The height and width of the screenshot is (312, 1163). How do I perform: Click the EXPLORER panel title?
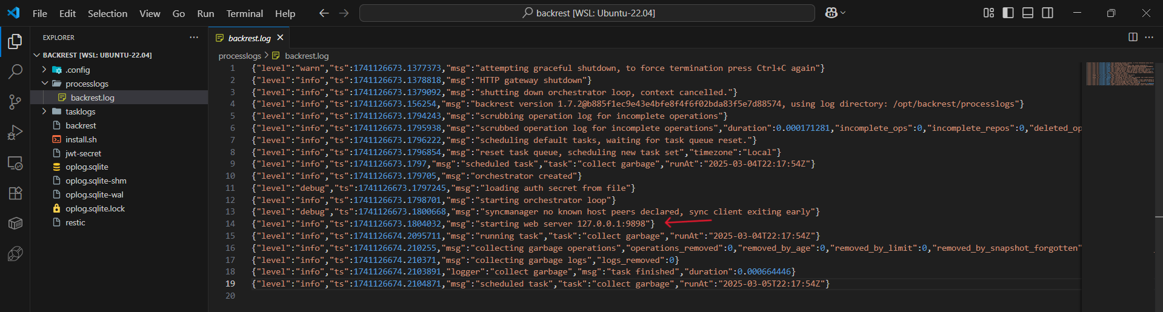(x=59, y=38)
